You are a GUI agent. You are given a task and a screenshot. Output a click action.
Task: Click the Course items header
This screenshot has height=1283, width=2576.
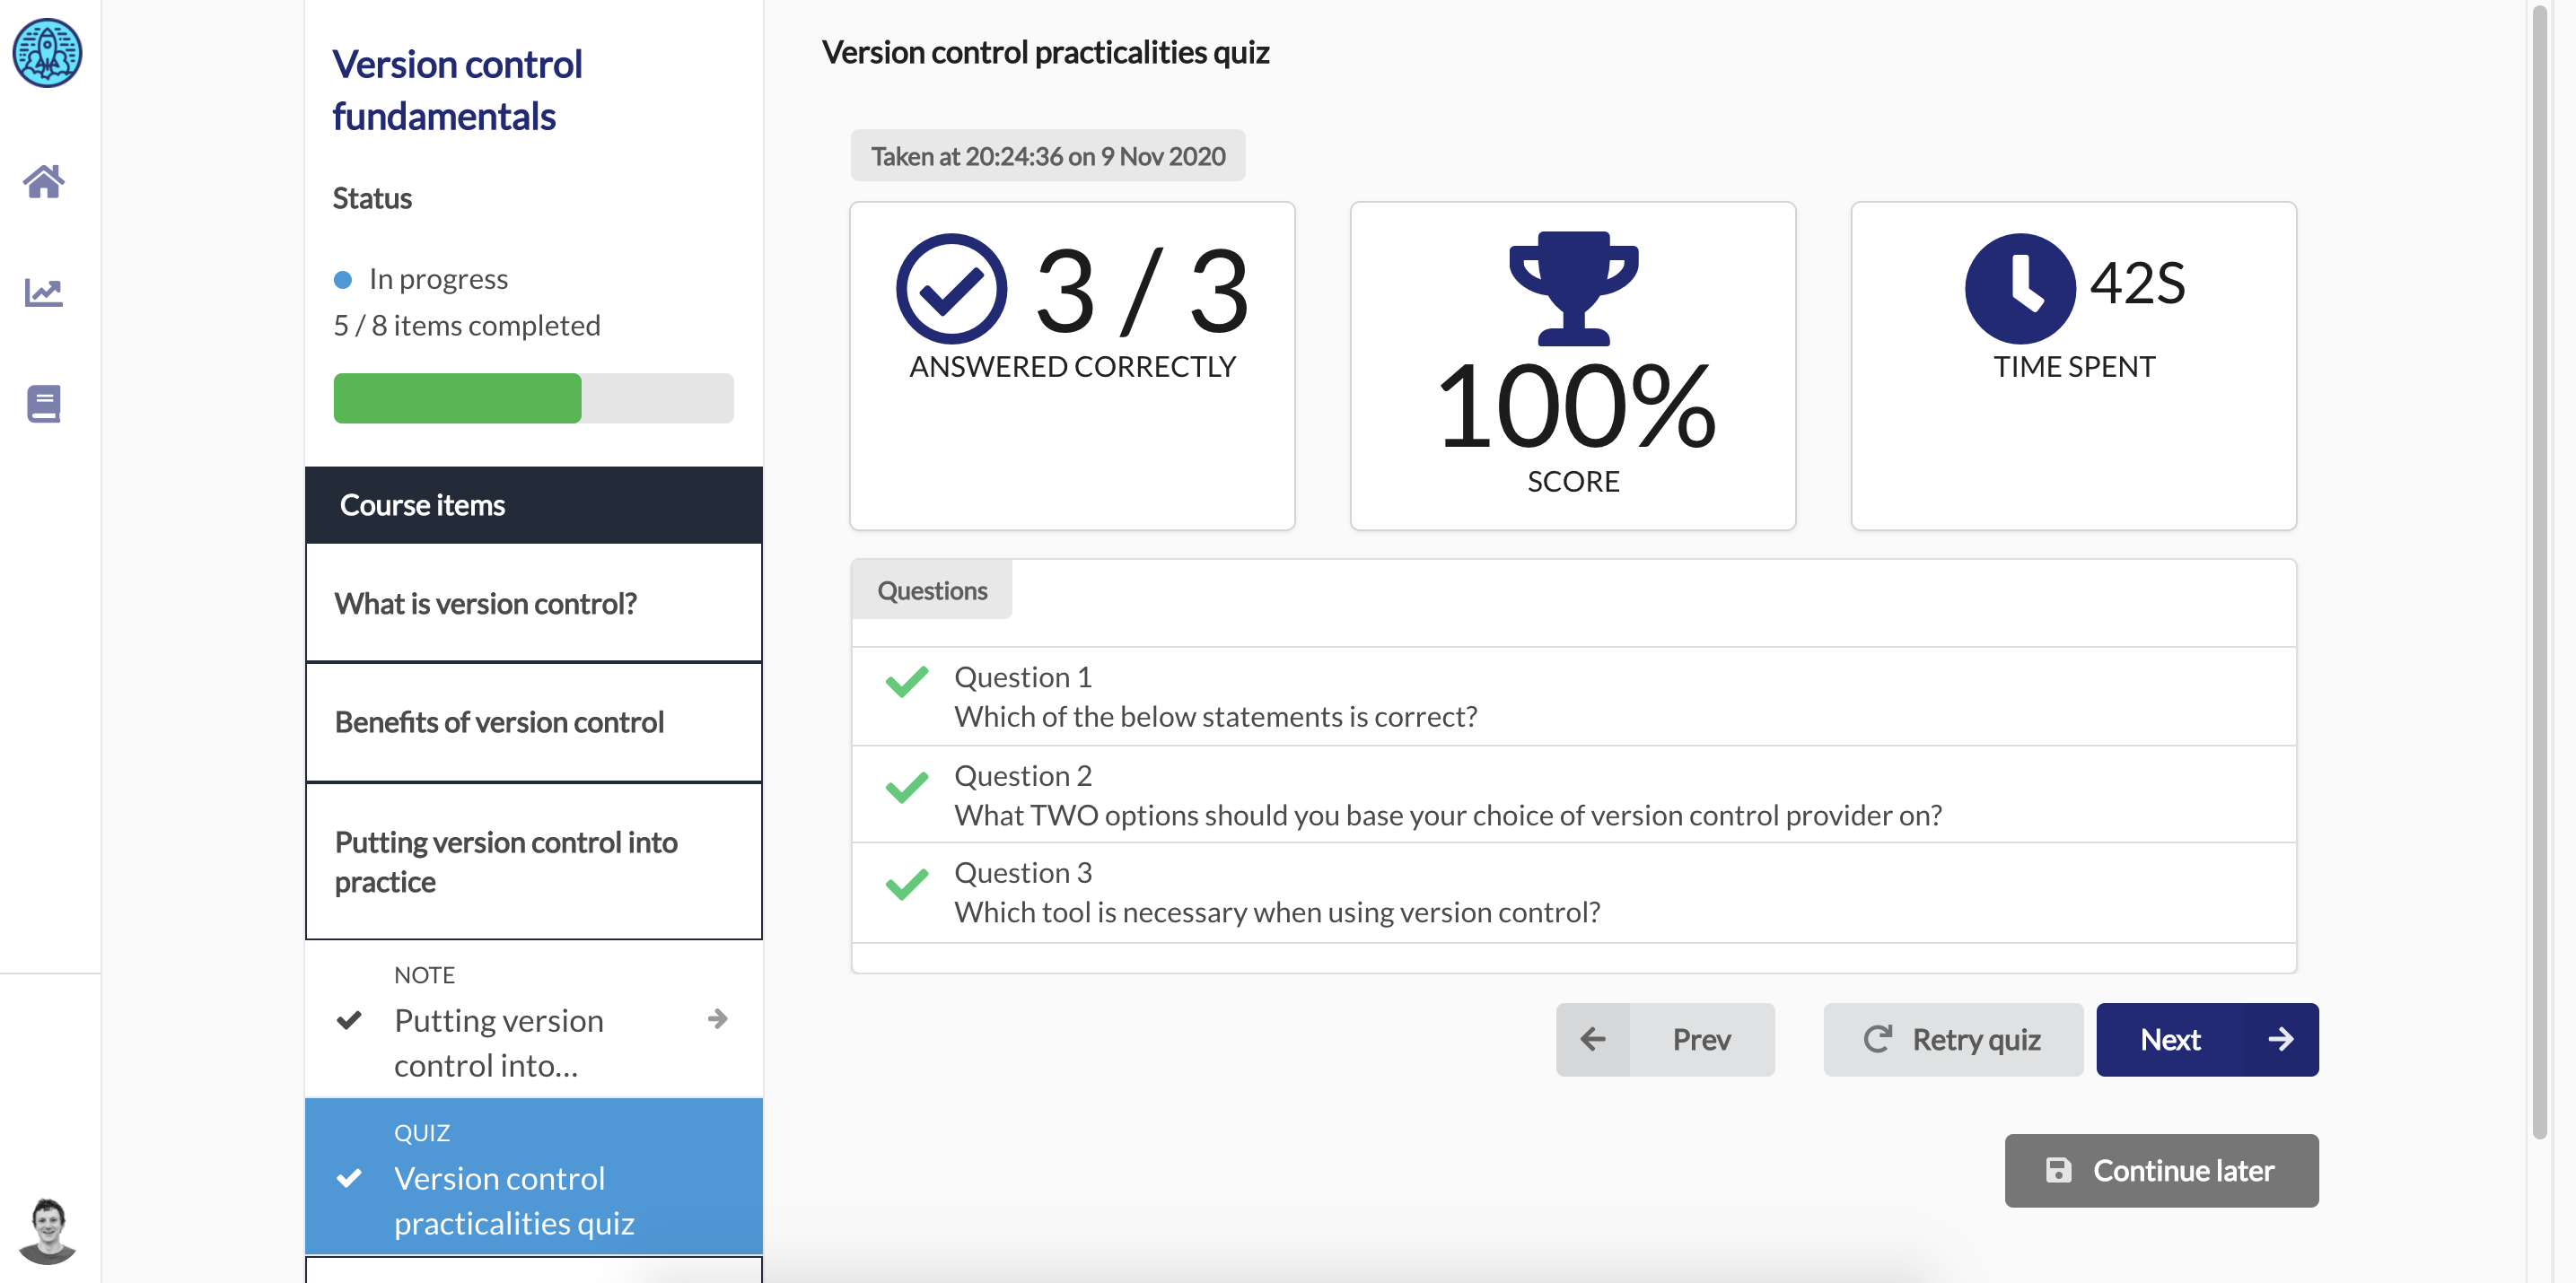point(534,504)
